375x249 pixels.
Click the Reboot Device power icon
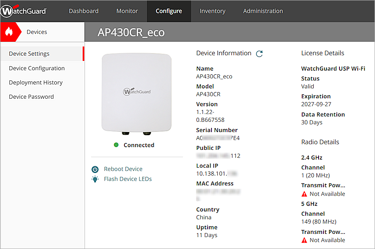point(95,169)
